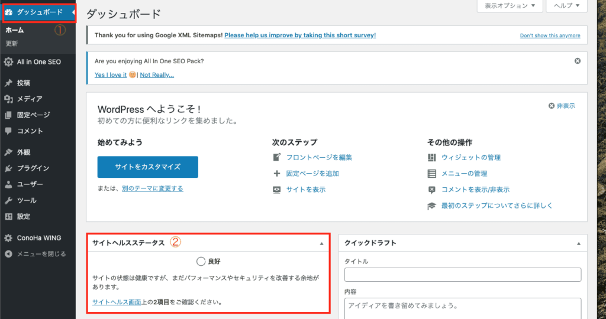606x319 pixels.
Task: Click the view site screen icon
Action: [x=277, y=190]
